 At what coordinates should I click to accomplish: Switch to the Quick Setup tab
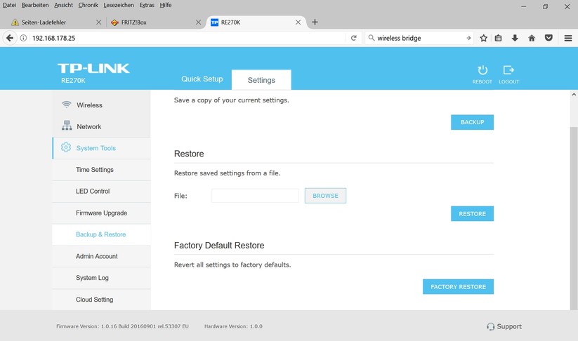tap(202, 79)
